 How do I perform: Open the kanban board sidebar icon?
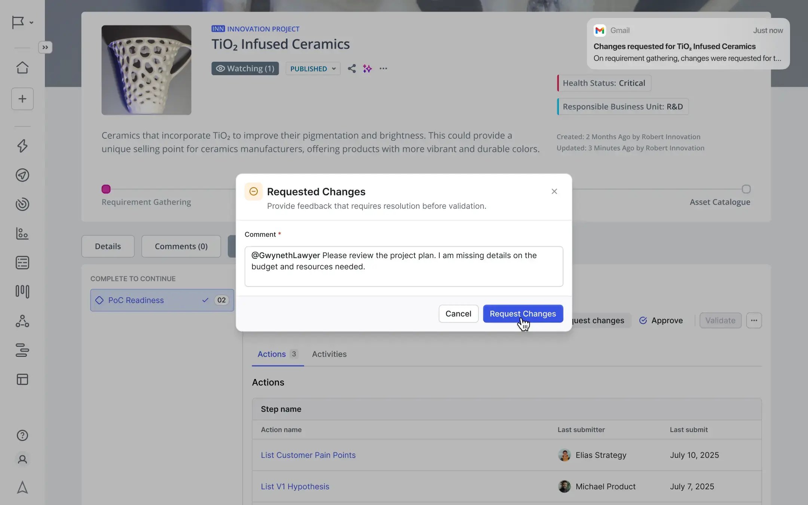[22, 291]
